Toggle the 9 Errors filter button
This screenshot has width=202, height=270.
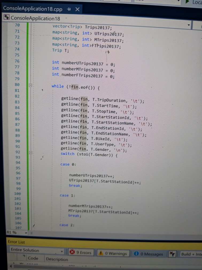point(81,252)
